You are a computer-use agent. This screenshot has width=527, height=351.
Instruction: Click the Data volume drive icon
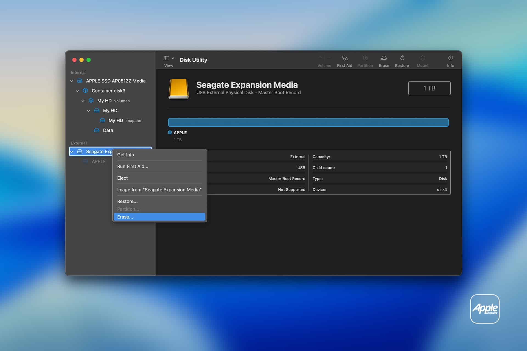click(x=97, y=130)
